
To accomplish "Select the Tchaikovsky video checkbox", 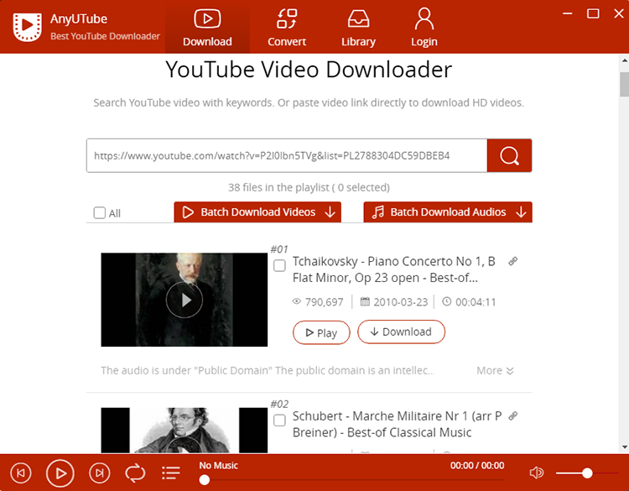I will click(x=279, y=265).
